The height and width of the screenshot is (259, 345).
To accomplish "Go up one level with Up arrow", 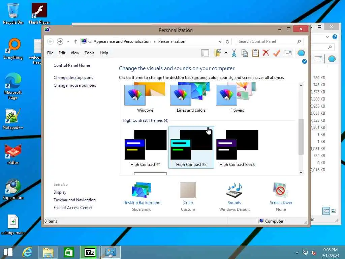I will click(76, 41).
